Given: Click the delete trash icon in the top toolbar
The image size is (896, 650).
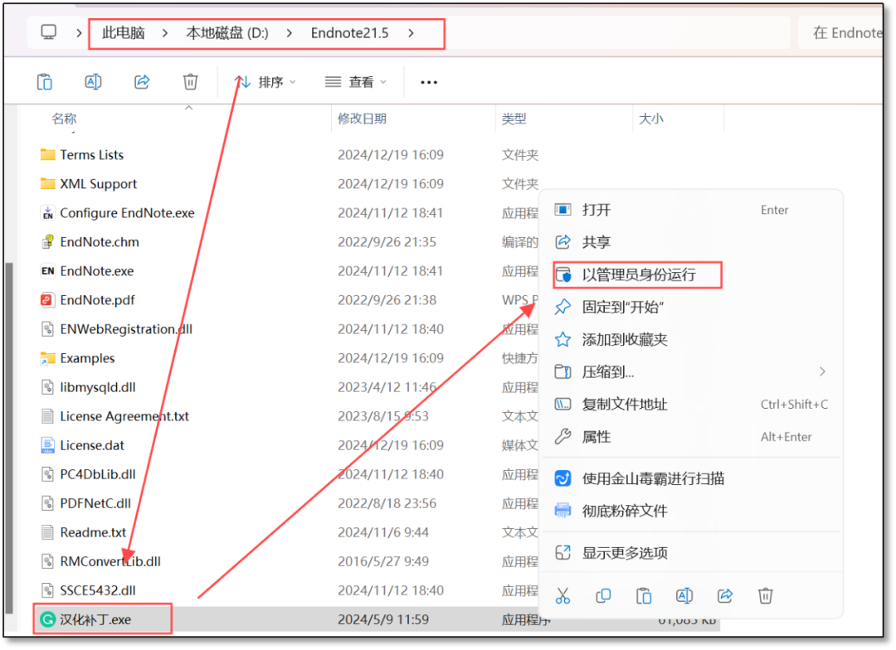Looking at the screenshot, I should pos(190,82).
